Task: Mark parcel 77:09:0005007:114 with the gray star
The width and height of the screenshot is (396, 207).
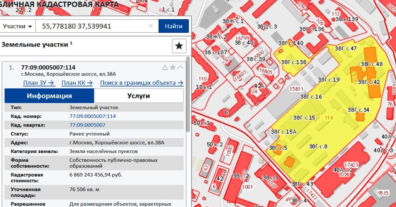Action: (x=172, y=67)
